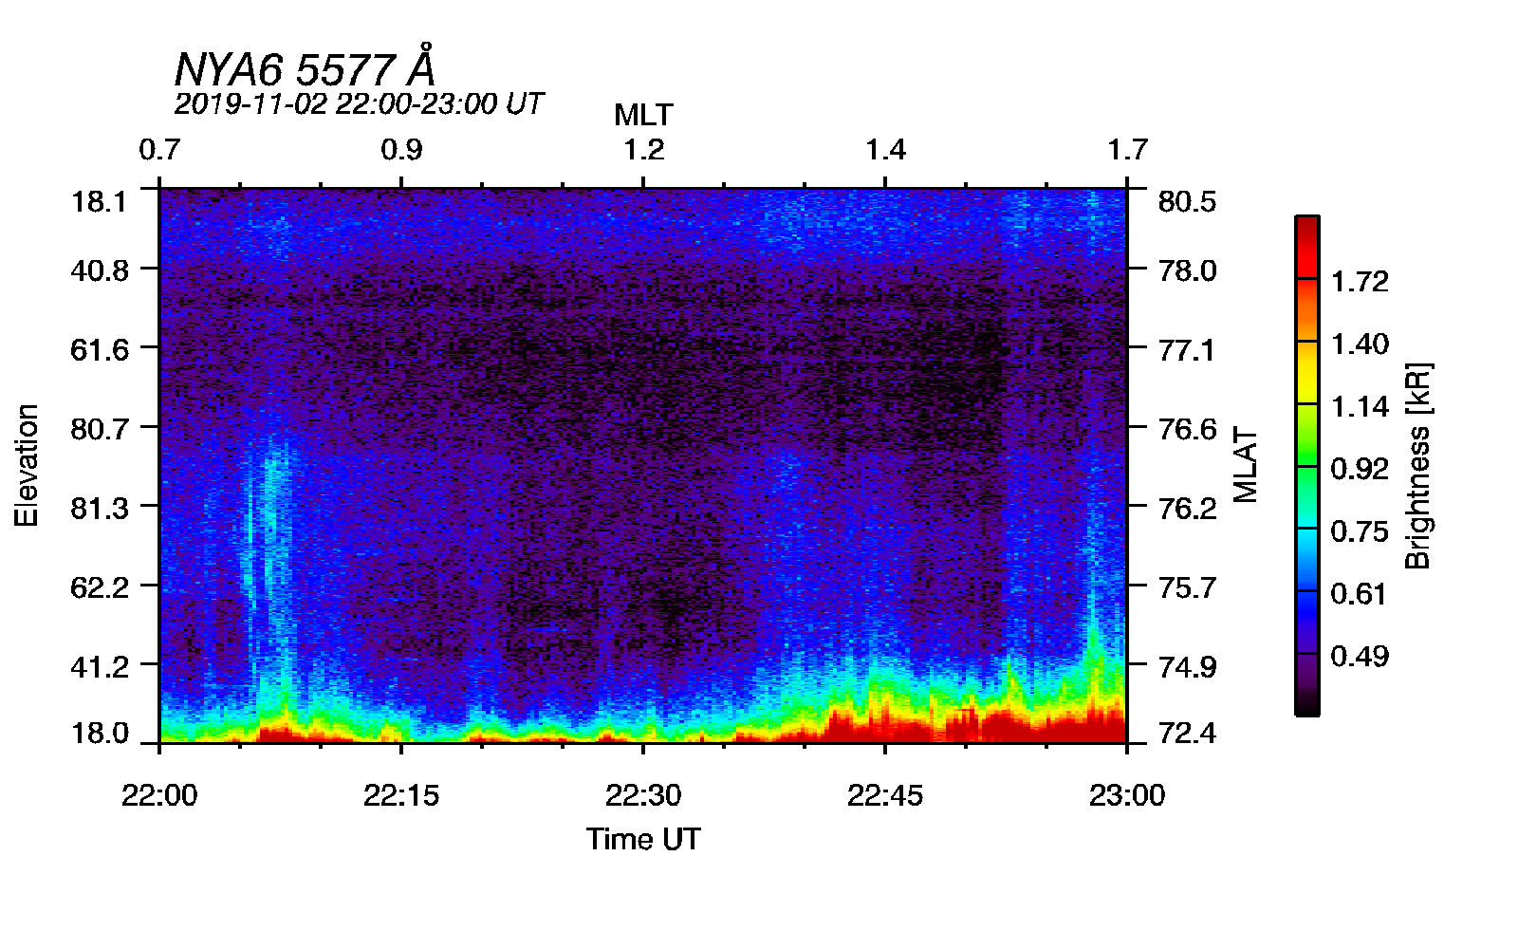Click MLAT tick '76.2'
The image size is (1518, 949).
click(x=1187, y=509)
